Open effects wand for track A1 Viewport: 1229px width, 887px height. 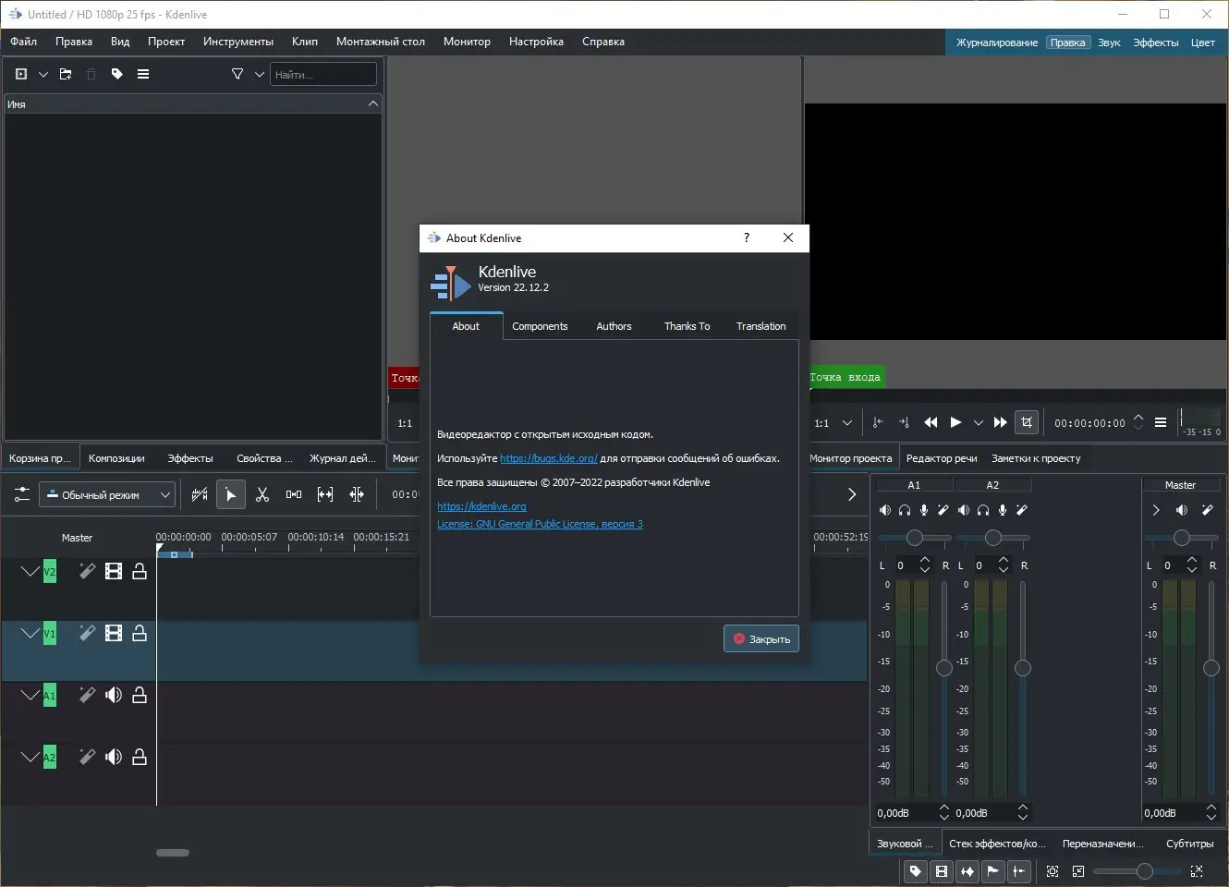point(87,695)
